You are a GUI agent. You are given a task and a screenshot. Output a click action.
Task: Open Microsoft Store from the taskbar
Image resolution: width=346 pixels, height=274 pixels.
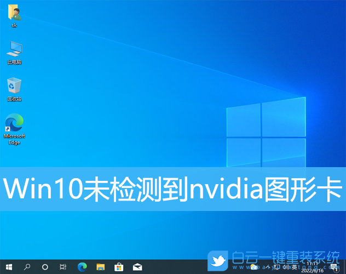[x=119, y=267]
